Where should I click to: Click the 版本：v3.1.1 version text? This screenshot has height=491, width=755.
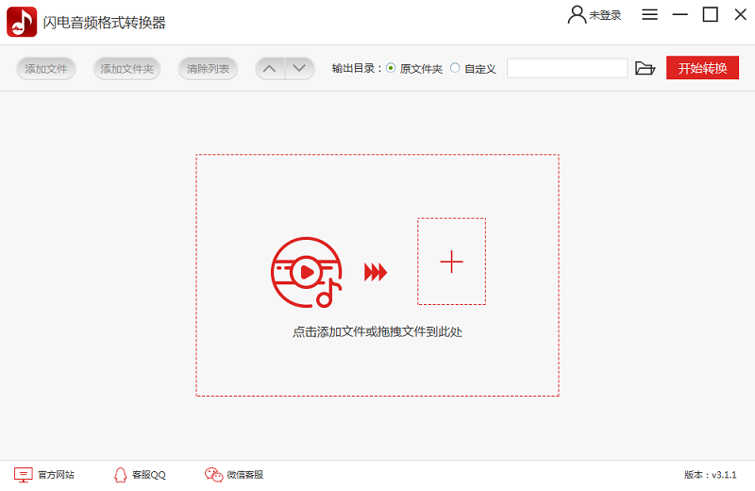click(711, 475)
